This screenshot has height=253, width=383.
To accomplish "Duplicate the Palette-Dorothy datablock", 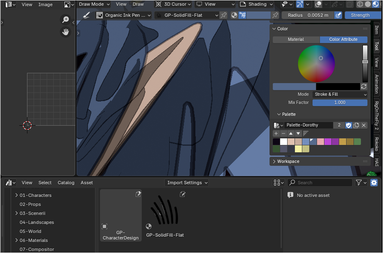I will (356, 125).
